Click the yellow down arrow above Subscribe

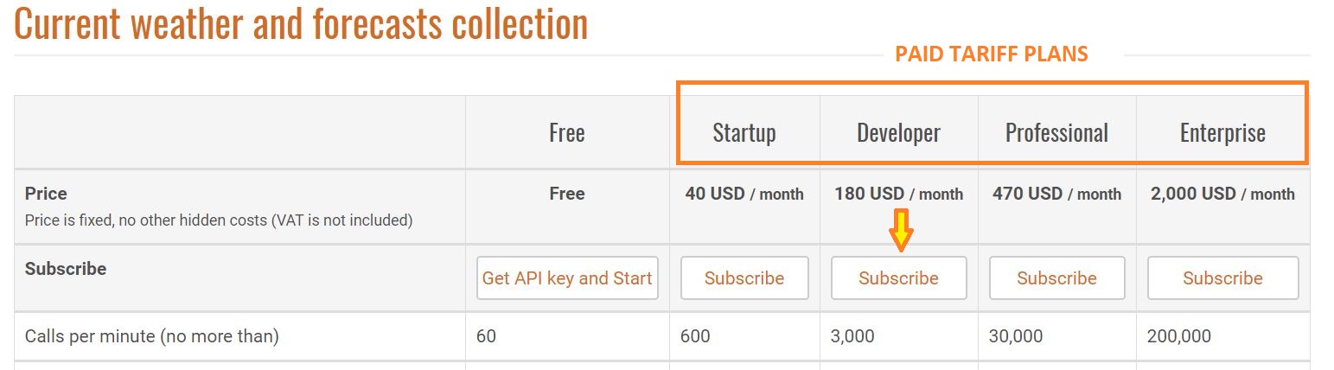[x=901, y=230]
